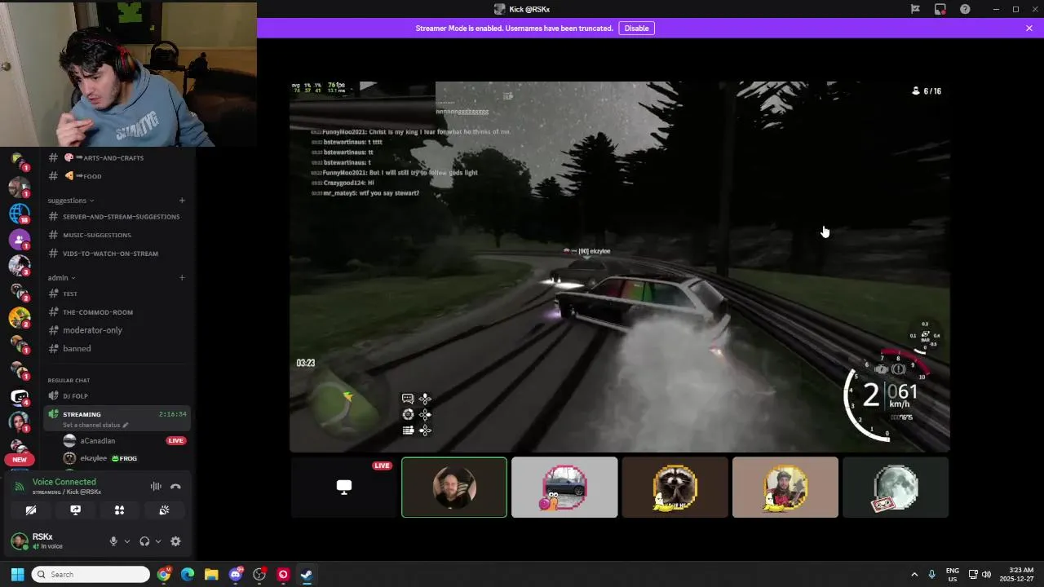Dismiss the purple Streamer Mode banner
Image resolution: width=1044 pixels, height=587 pixels.
[x=1029, y=28]
